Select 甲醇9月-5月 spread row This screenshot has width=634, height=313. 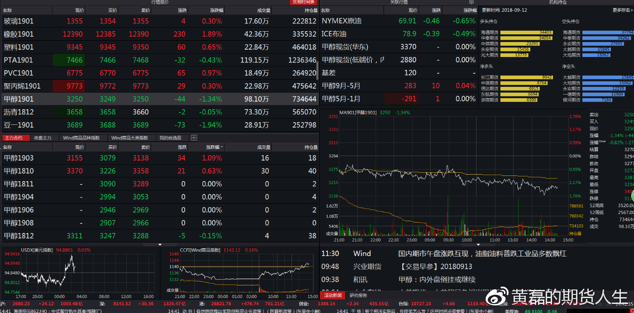pyautogui.click(x=399, y=85)
